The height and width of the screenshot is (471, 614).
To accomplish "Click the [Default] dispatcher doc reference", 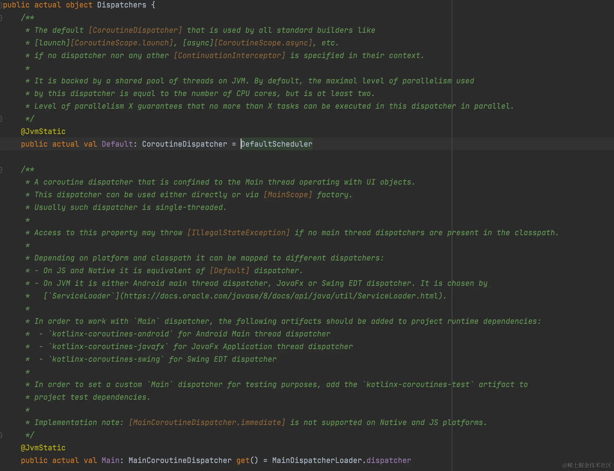I will [229, 271].
